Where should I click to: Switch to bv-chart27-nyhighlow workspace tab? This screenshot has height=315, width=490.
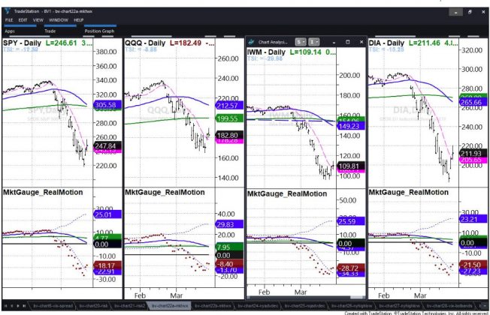pos(399,306)
